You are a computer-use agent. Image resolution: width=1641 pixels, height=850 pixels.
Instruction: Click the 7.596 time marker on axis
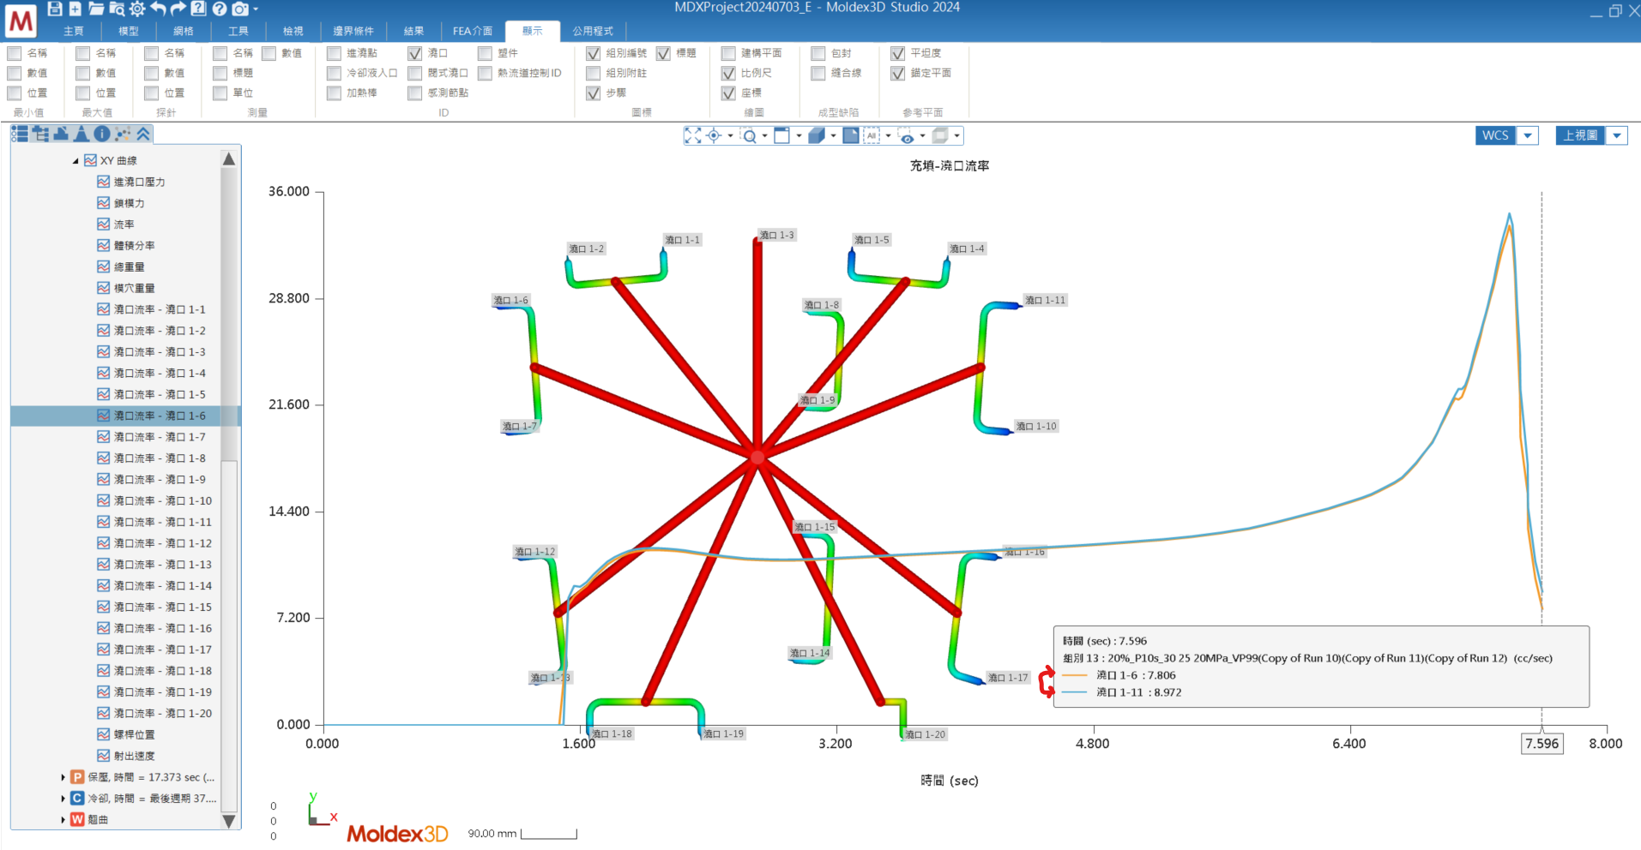pyautogui.click(x=1542, y=744)
